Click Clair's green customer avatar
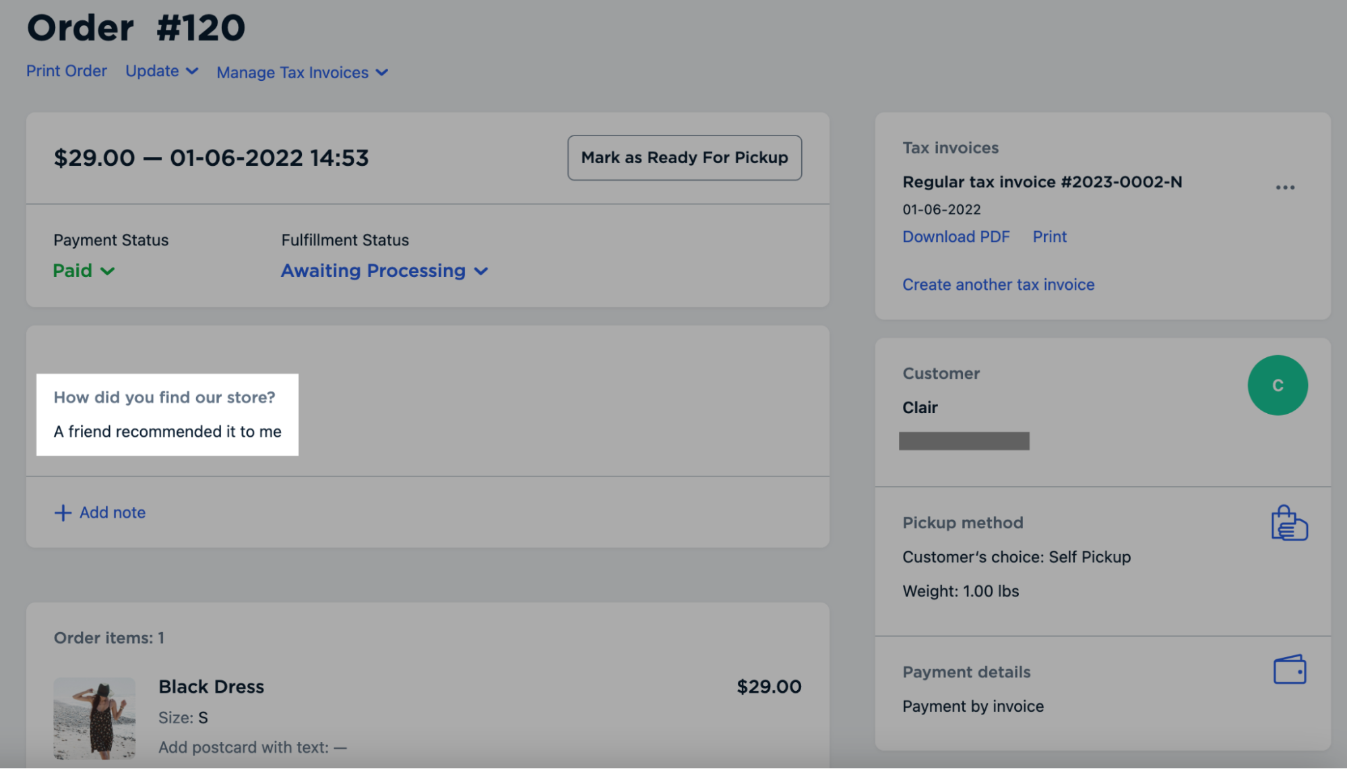 tap(1277, 385)
